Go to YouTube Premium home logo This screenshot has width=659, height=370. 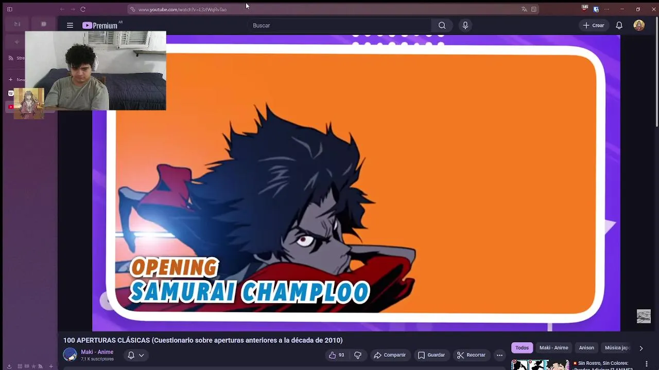click(x=100, y=25)
